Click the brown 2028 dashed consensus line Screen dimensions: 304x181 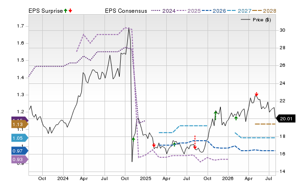click(265, 124)
